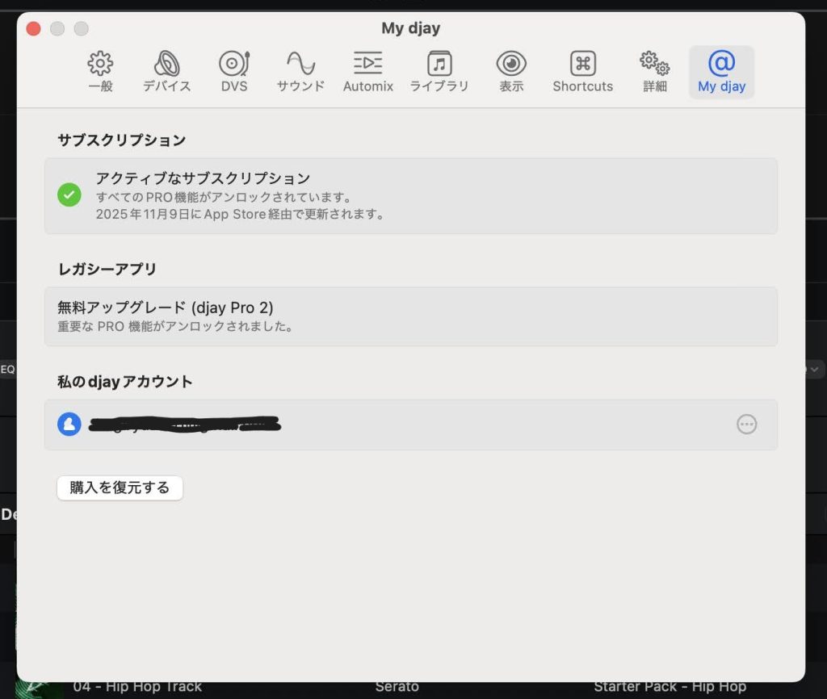This screenshot has width=827, height=699.
Task: Open the 表示 eye icon settings
Action: (511, 72)
